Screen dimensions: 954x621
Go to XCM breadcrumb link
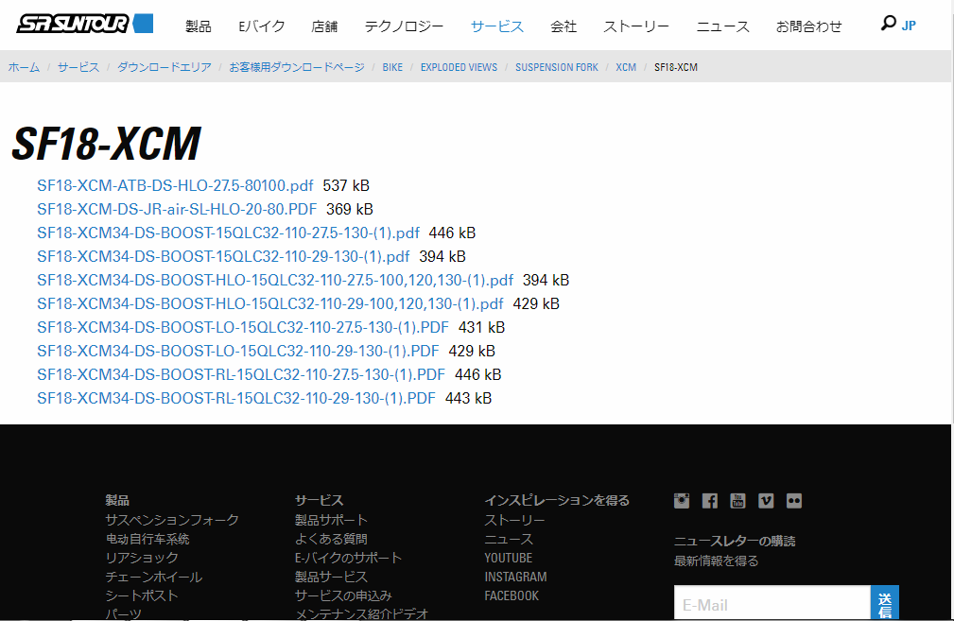626,67
